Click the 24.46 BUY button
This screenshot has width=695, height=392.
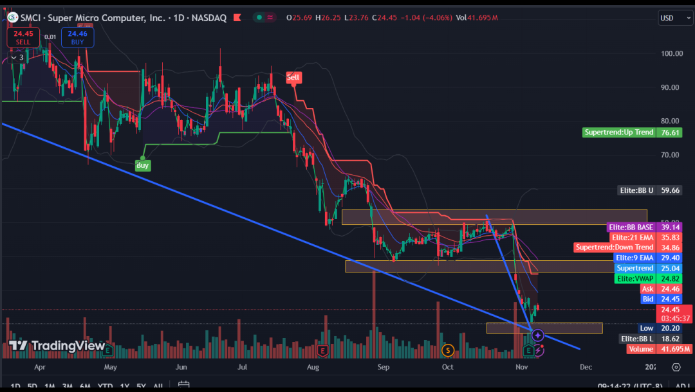78,38
